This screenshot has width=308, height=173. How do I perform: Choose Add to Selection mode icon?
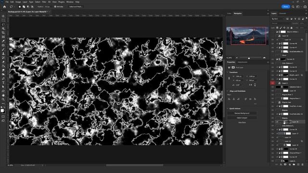point(24,7)
